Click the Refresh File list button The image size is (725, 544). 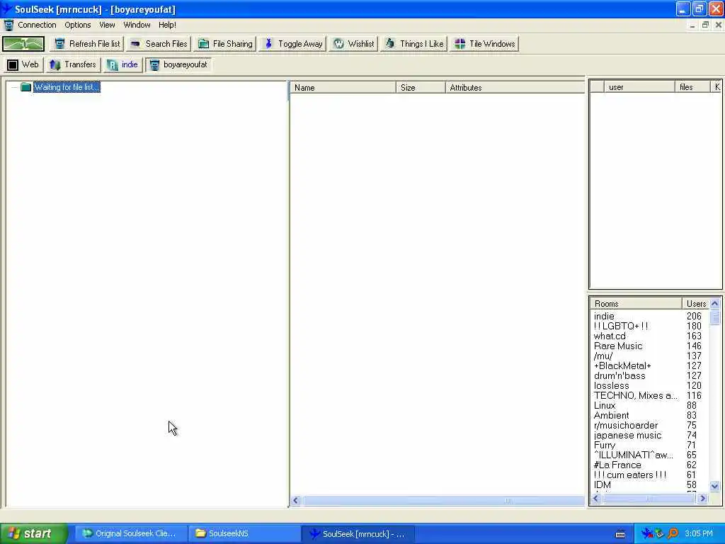coord(87,44)
